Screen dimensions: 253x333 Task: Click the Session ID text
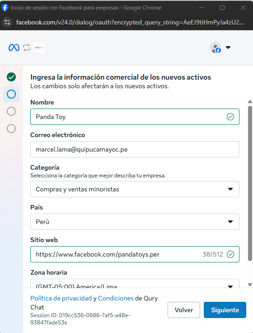point(80,319)
